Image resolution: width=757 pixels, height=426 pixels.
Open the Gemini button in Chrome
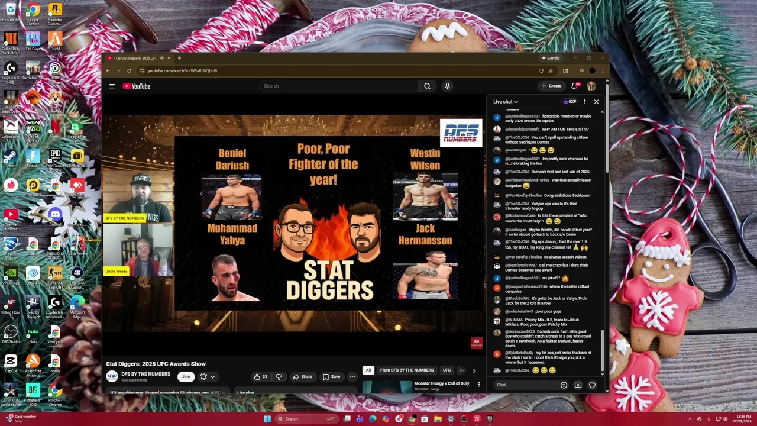551,58
